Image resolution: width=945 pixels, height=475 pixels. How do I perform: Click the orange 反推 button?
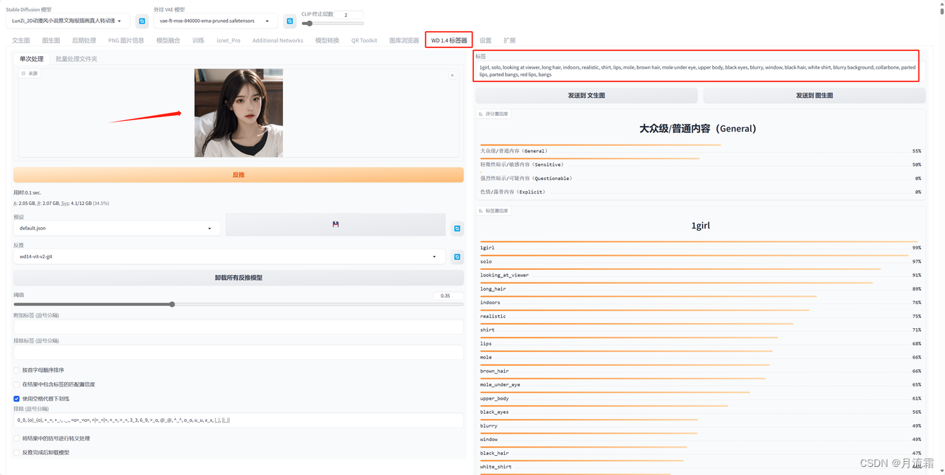click(x=238, y=175)
